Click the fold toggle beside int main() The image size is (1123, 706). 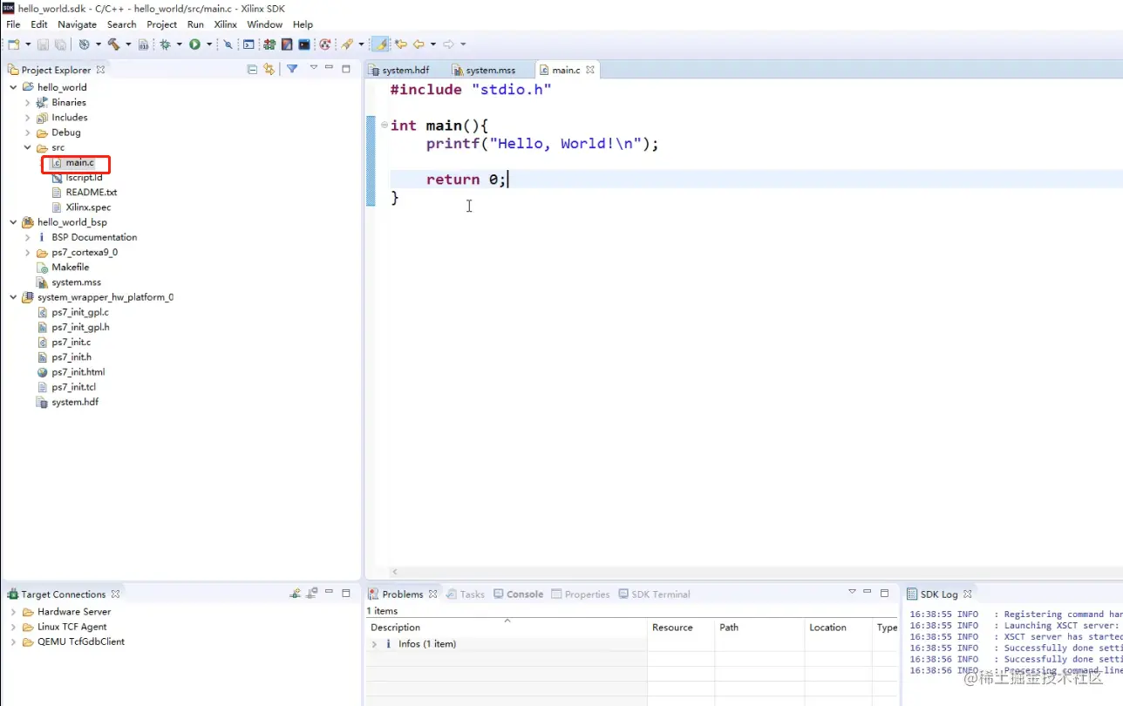(x=385, y=126)
